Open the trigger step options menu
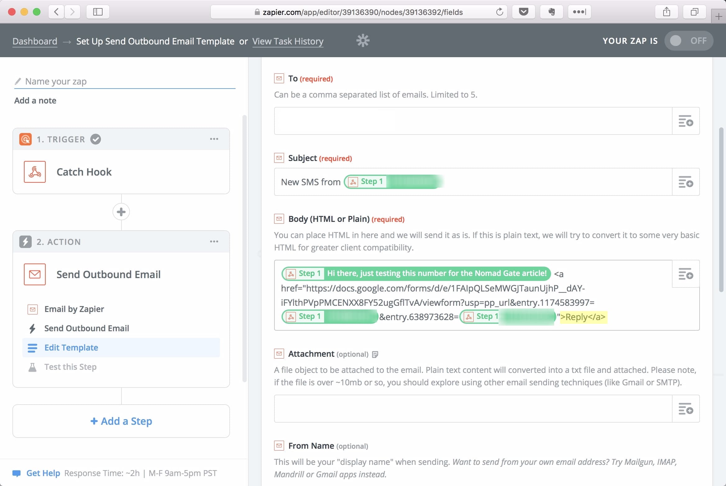726x486 pixels. (214, 139)
